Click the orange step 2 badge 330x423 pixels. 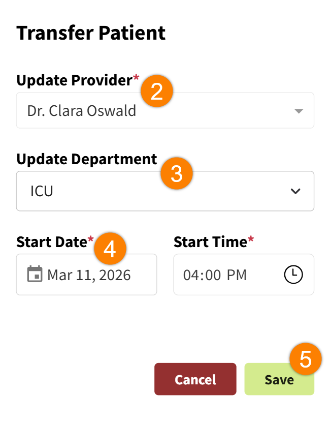tap(157, 92)
